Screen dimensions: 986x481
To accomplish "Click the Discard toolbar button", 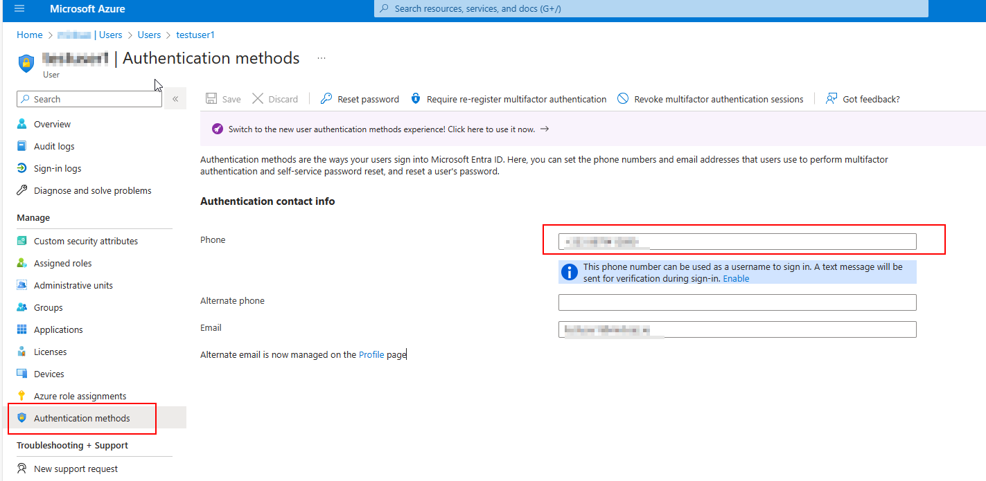I will [x=275, y=99].
